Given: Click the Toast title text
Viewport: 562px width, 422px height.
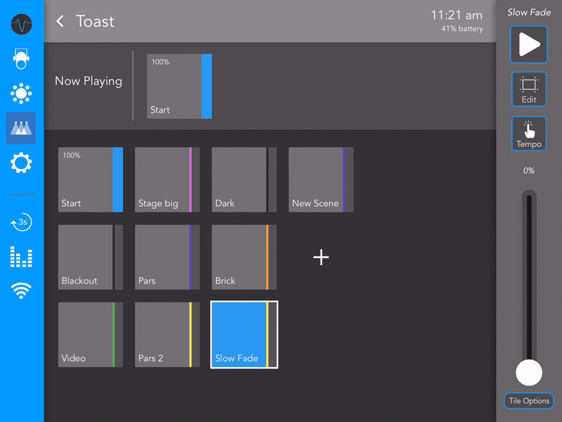Looking at the screenshot, I should 95,21.
